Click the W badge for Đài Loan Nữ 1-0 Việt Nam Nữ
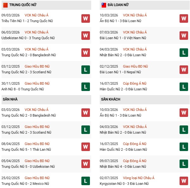 [184, 35]
